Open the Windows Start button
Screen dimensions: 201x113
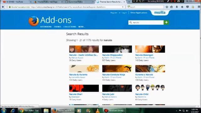coord(3,110)
